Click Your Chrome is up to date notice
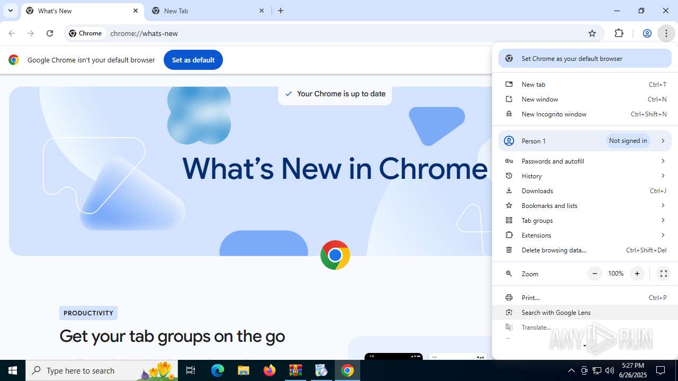 pyautogui.click(x=335, y=94)
